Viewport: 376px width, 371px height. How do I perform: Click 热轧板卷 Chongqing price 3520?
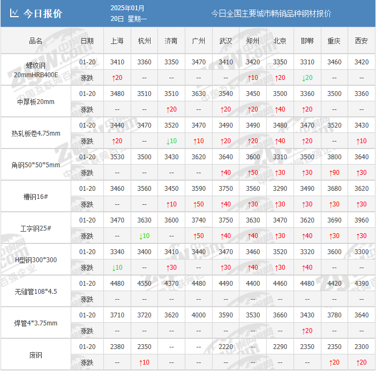point(334,125)
